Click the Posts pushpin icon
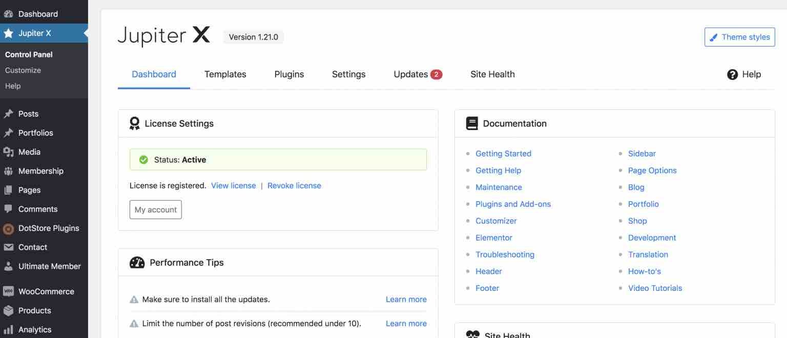This screenshot has height=338, width=787. point(8,114)
